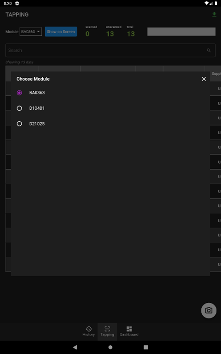Close the Choose Module dialog
Image resolution: width=221 pixels, height=354 pixels.
click(204, 79)
